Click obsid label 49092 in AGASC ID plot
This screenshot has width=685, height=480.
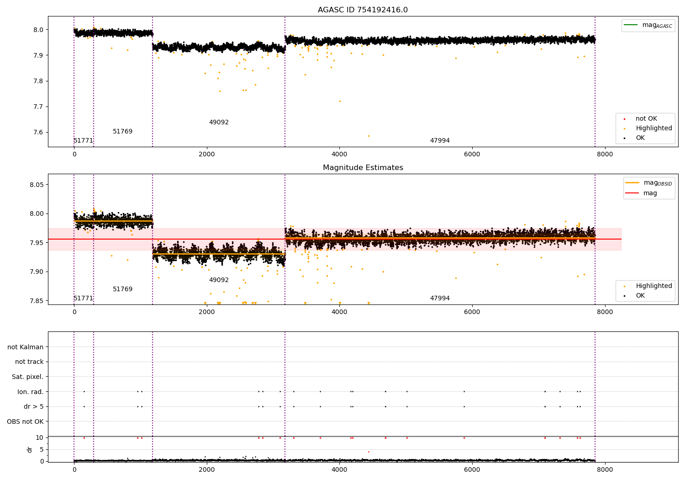[219, 123]
